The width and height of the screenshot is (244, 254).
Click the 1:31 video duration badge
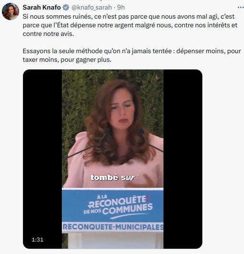click(x=37, y=240)
